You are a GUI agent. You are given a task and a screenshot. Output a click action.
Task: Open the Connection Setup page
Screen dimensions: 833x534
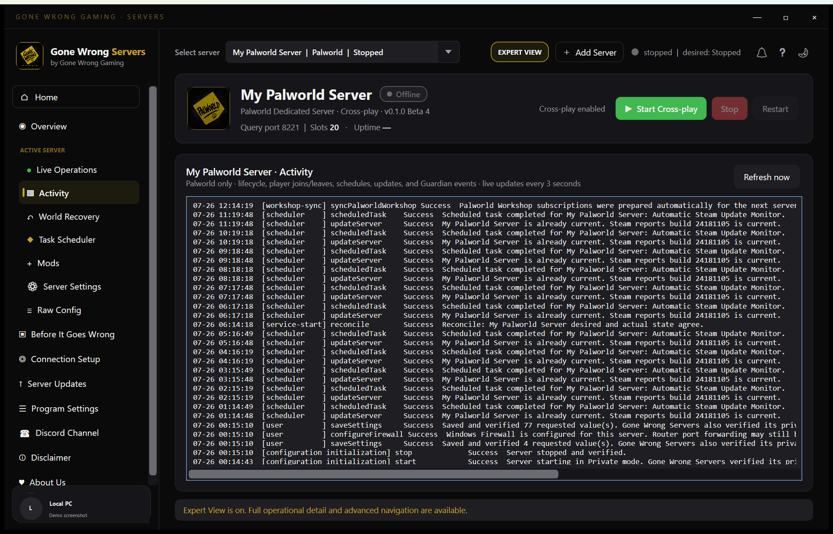pyautogui.click(x=65, y=359)
